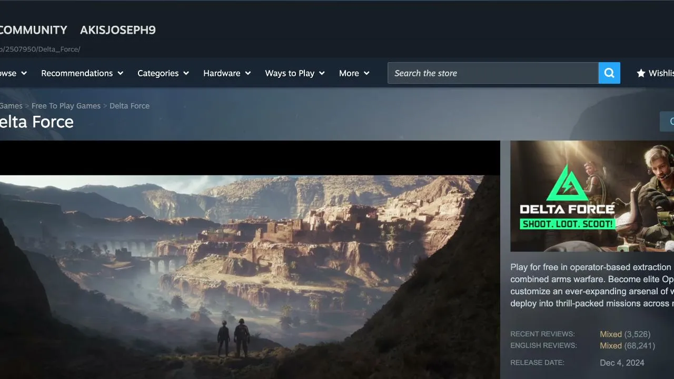Click the Delta Force page title
The image size is (674, 379).
click(37, 122)
